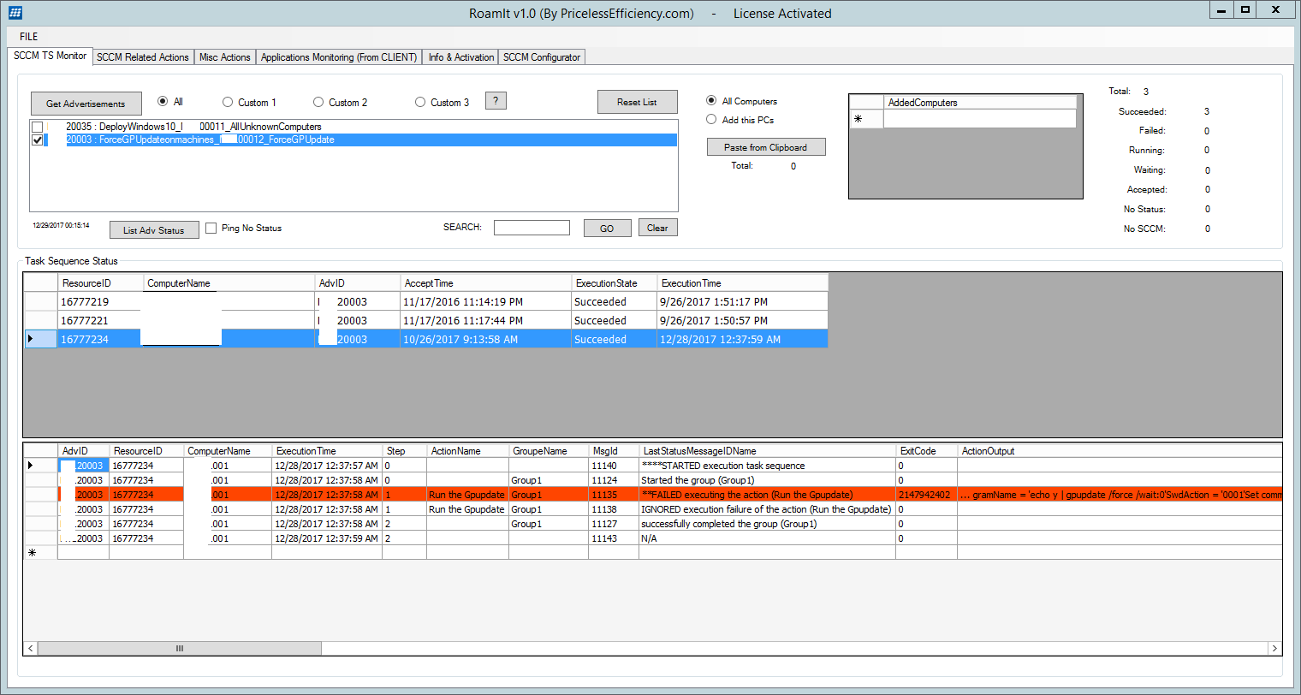Viewport: 1301px width, 695px height.
Task: Click the Clear button next to GO
Action: (657, 228)
